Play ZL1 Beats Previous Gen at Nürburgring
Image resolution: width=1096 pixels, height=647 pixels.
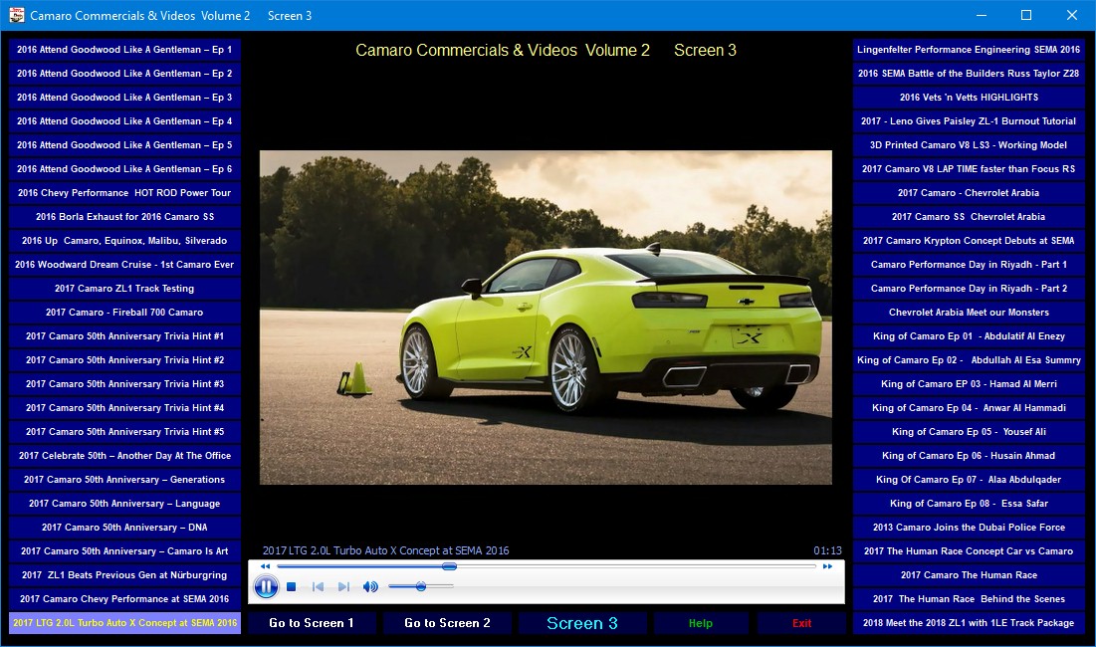(124, 575)
